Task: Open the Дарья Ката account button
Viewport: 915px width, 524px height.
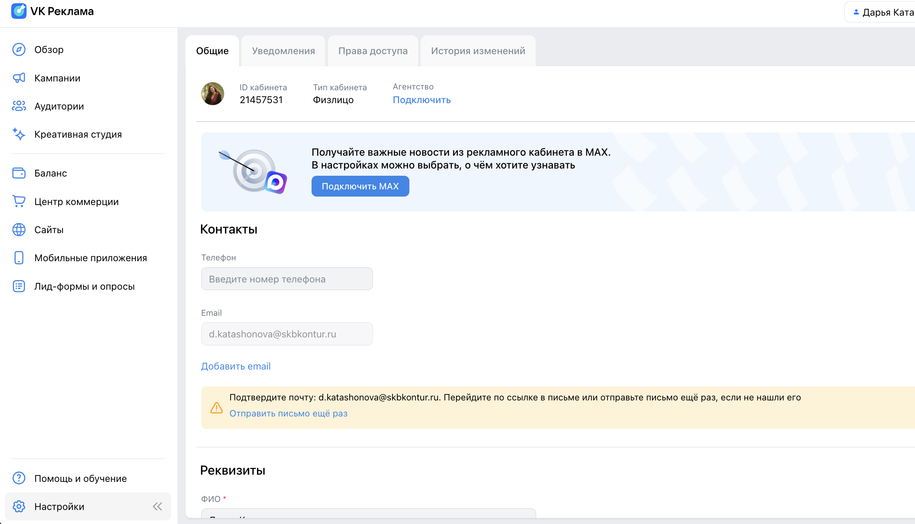Action: pos(881,12)
